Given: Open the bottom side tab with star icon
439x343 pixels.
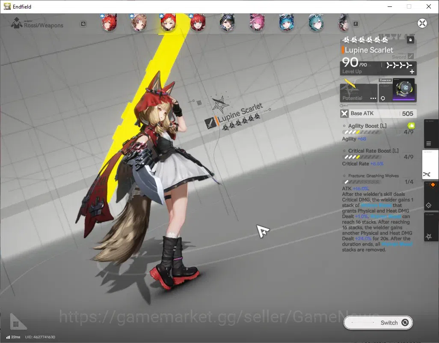Looking at the screenshot, I should (x=431, y=227).
